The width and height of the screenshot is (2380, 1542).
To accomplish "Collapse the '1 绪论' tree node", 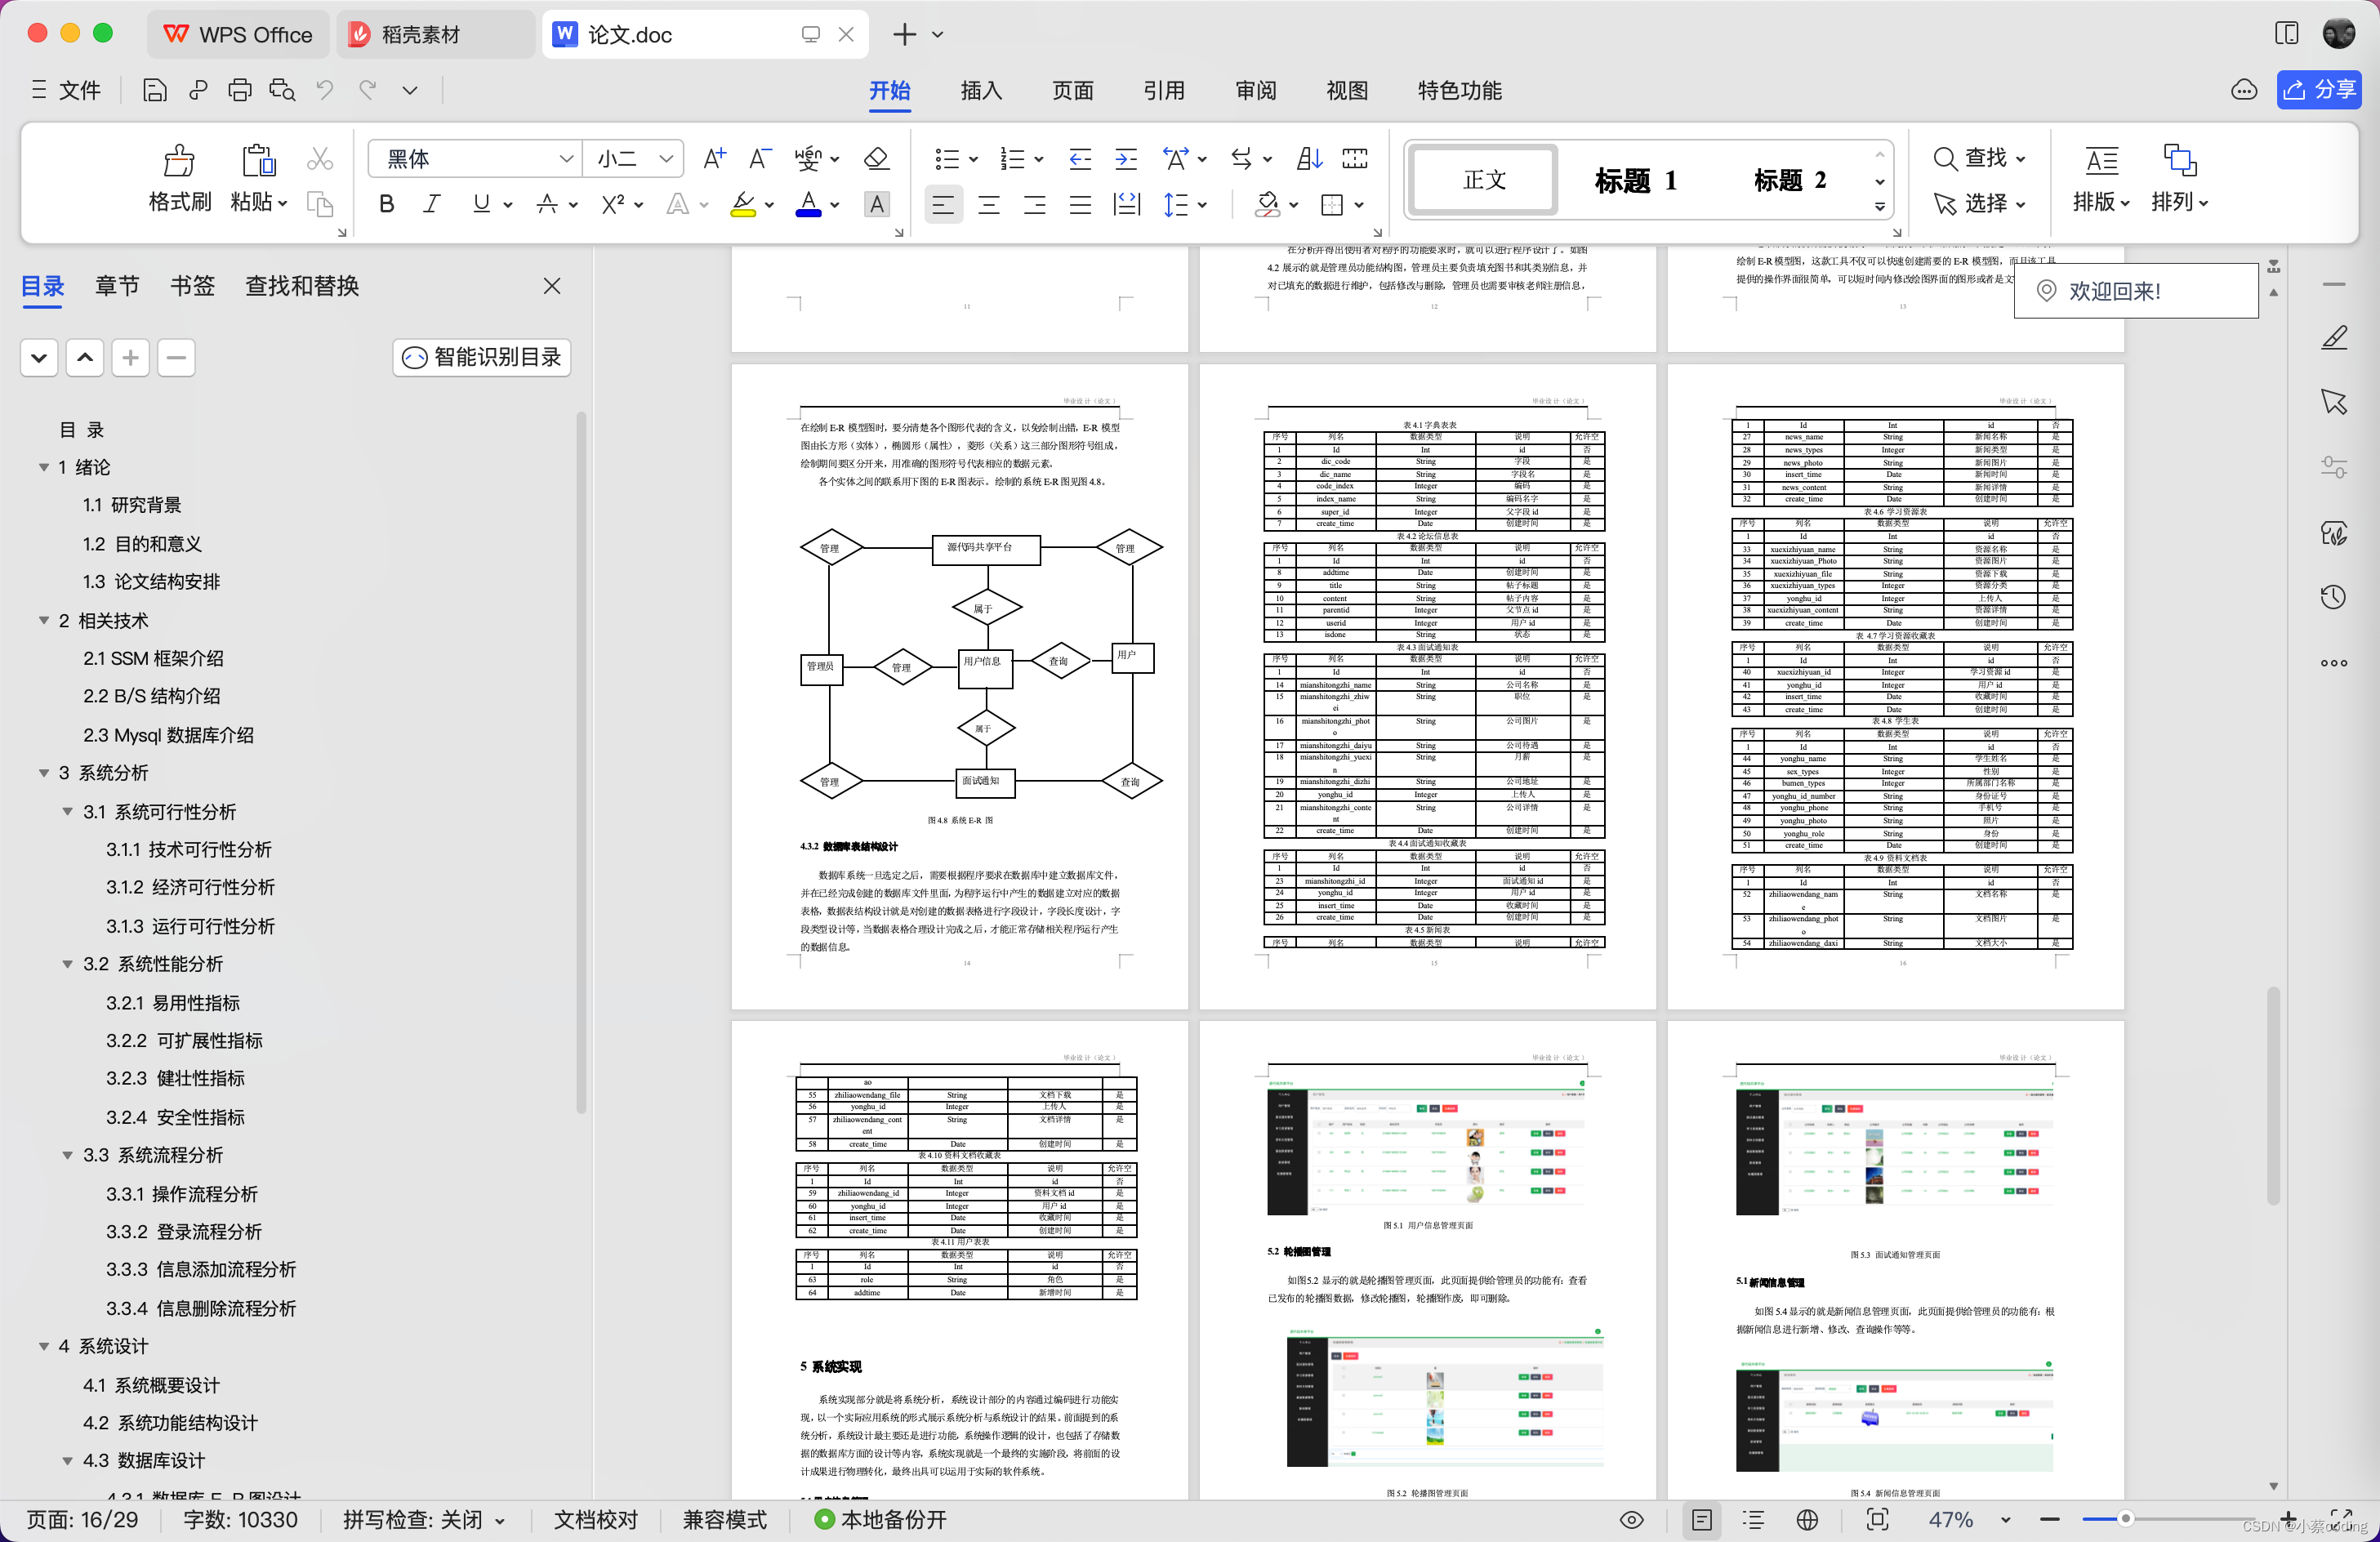I will click(44, 468).
